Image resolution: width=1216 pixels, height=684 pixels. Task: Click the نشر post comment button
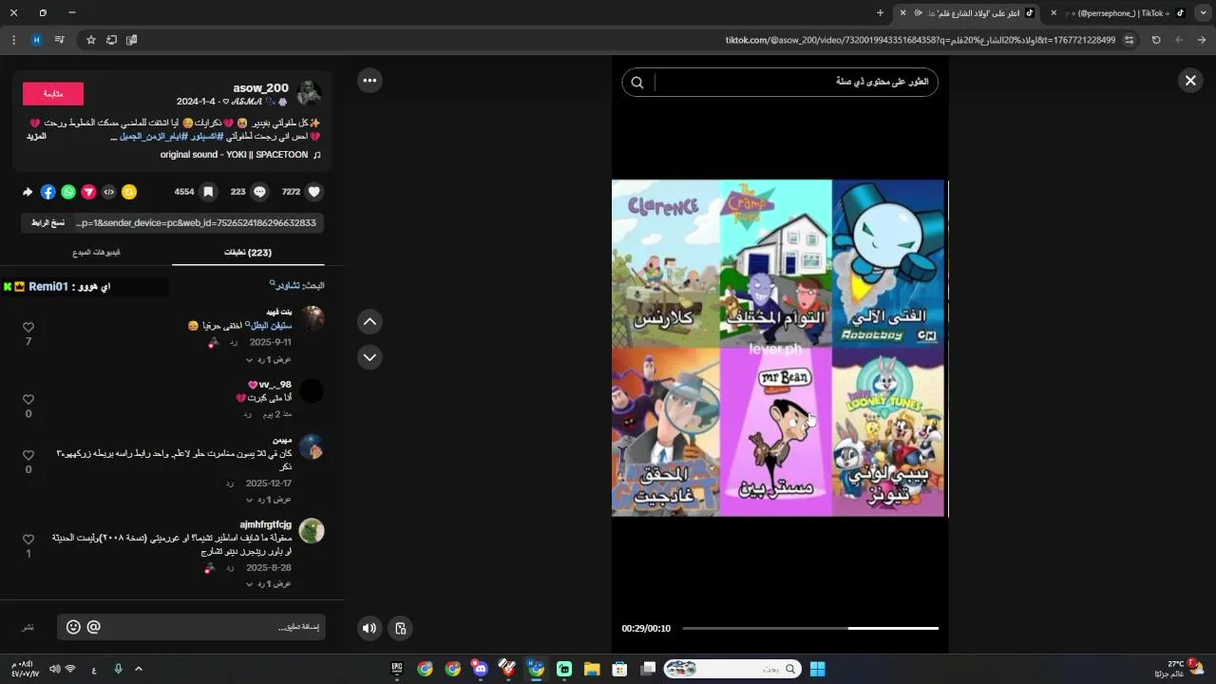[x=28, y=627]
